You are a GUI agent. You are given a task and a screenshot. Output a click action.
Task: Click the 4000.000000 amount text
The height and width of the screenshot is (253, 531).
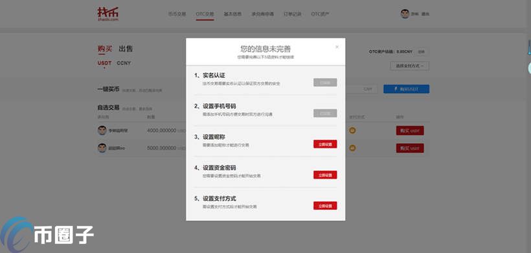[x=161, y=130]
